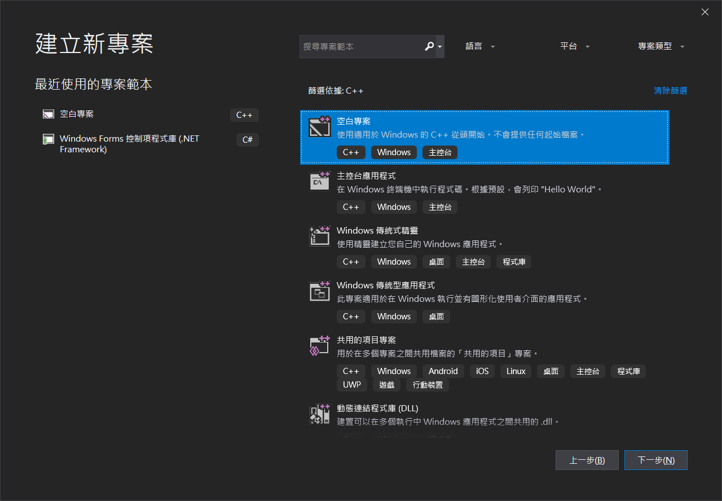This screenshot has width=722, height=501.
Task: Select the Windows 傳統型應用程式 template title
Action: click(x=385, y=285)
